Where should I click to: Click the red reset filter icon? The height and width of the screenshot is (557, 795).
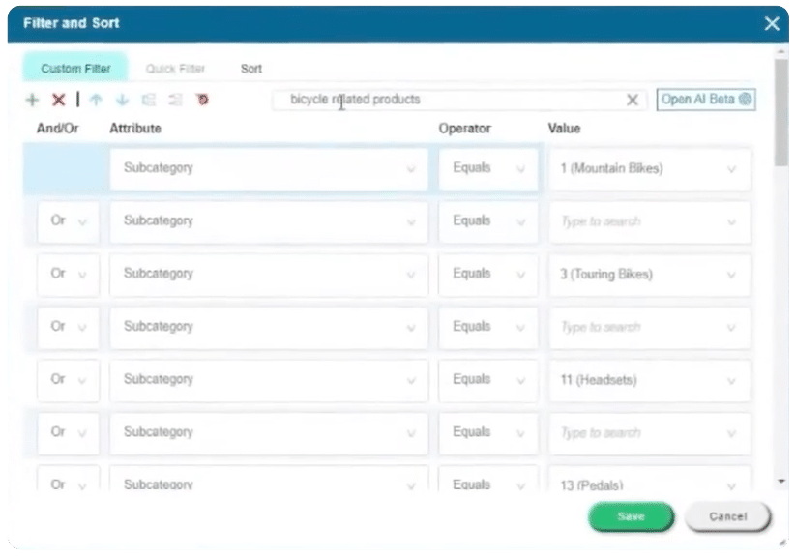[202, 100]
